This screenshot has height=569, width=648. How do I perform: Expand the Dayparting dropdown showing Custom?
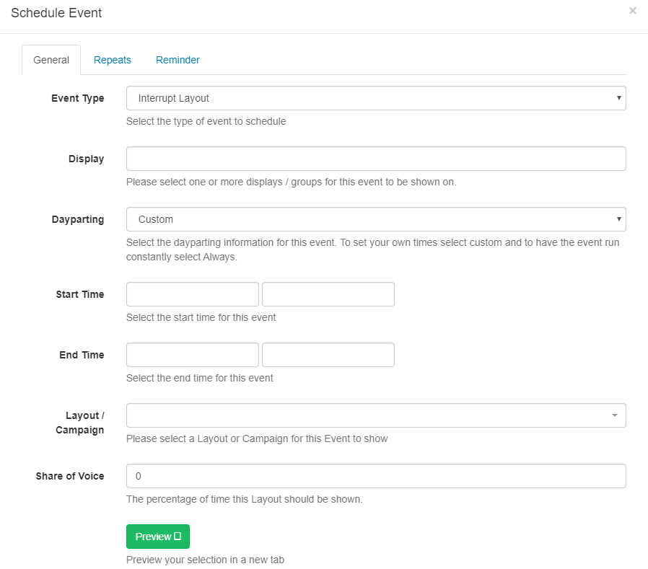[368, 219]
